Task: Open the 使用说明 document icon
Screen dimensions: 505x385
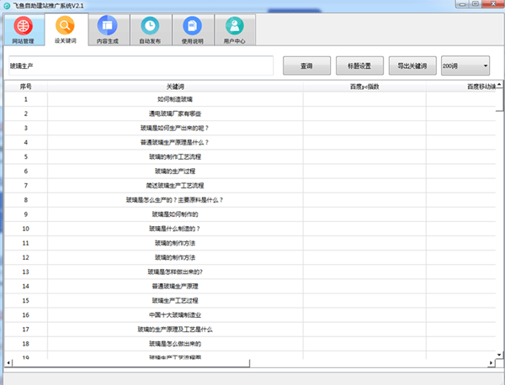Action: [x=193, y=26]
